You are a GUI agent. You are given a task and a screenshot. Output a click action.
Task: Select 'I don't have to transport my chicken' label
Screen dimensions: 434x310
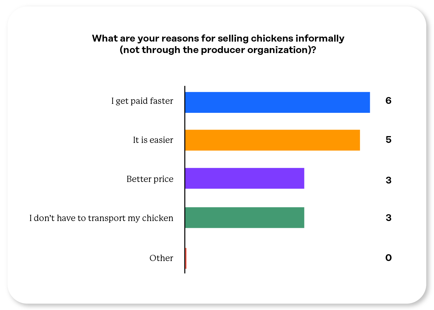(101, 218)
